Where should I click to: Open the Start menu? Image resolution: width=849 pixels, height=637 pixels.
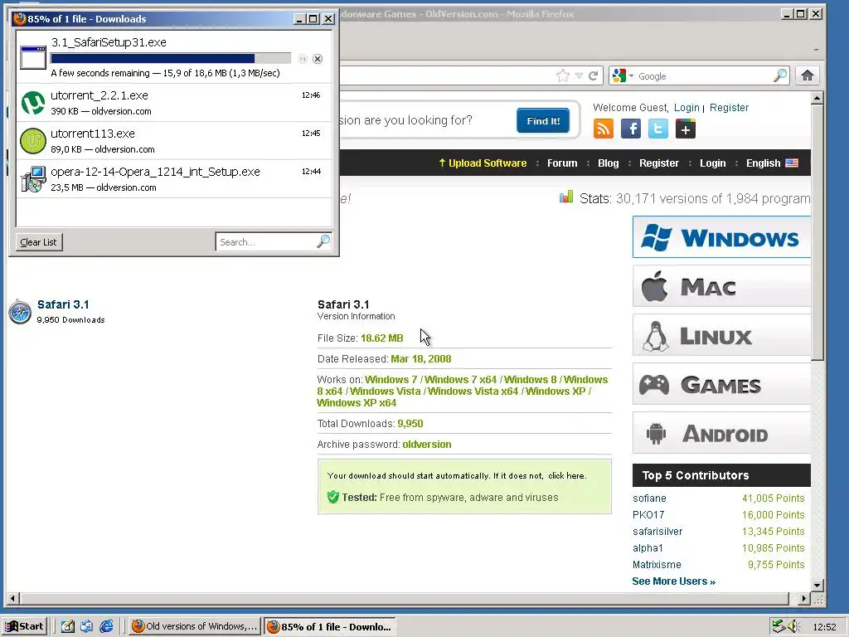pos(24,626)
